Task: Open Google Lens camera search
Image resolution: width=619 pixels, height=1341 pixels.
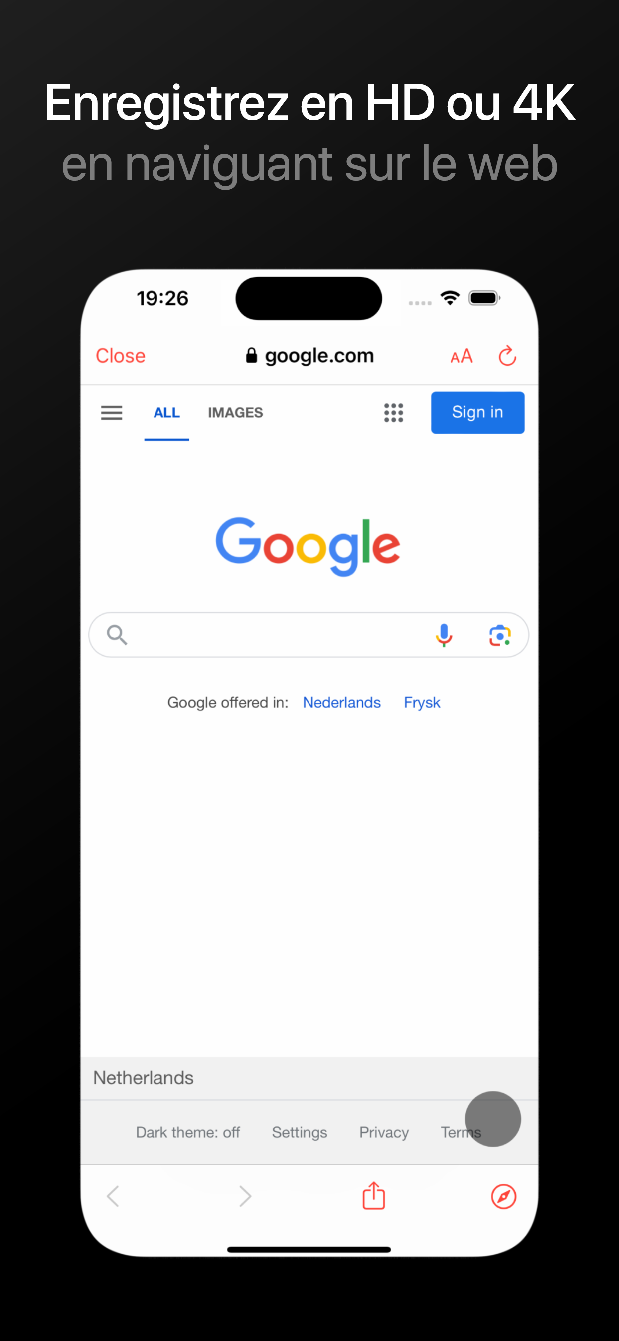Action: [x=500, y=635]
